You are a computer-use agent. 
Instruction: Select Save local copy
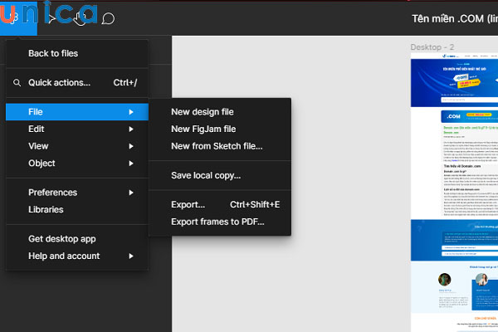tap(206, 175)
